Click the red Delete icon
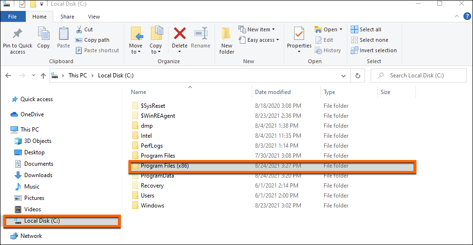The image size is (473, 245). coord(180,33)
